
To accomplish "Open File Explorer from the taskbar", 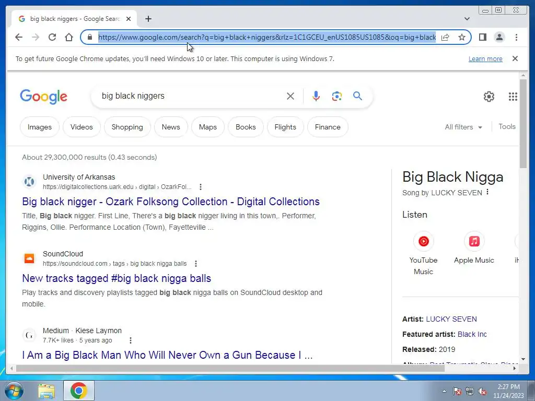I will 46,391.
